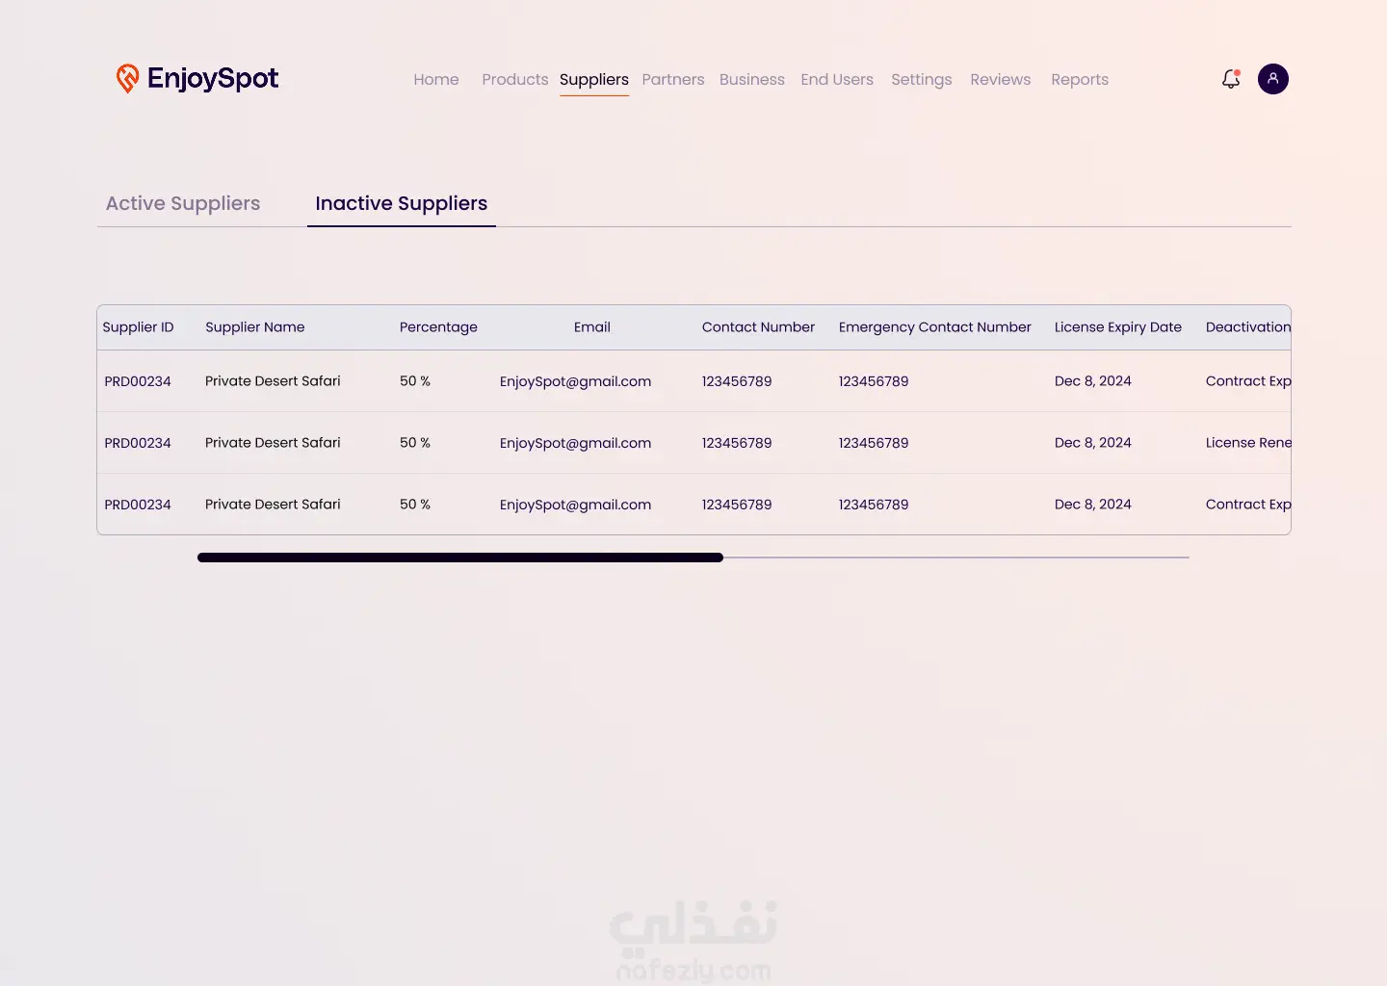Click the Supplier Name column header
This screenshot has width=1387, height=986.
[255, 327]
